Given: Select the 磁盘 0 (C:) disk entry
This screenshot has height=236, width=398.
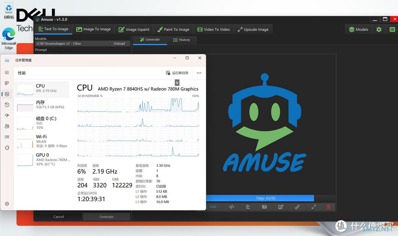Looking at the screenshot, I should (42, 123).
